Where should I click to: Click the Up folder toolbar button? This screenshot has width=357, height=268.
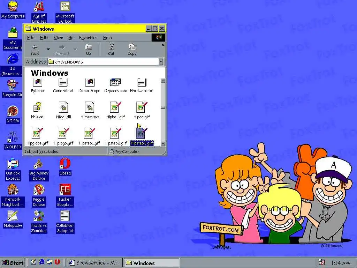[88, 50]
